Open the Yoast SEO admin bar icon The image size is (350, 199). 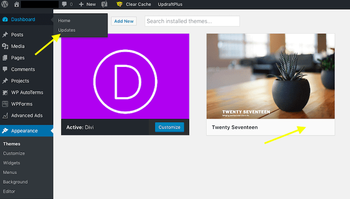(x=105, y=4)
